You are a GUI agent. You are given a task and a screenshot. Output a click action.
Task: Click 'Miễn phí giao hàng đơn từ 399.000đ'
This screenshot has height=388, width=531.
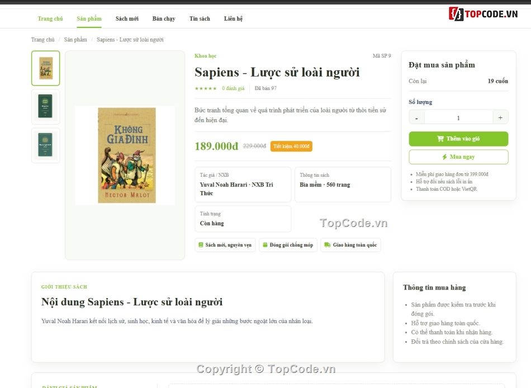452,174
